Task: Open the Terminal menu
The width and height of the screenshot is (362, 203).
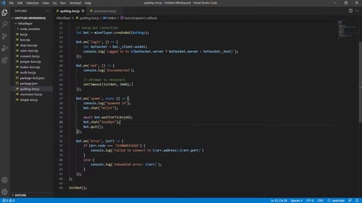Action: point(75,3)
